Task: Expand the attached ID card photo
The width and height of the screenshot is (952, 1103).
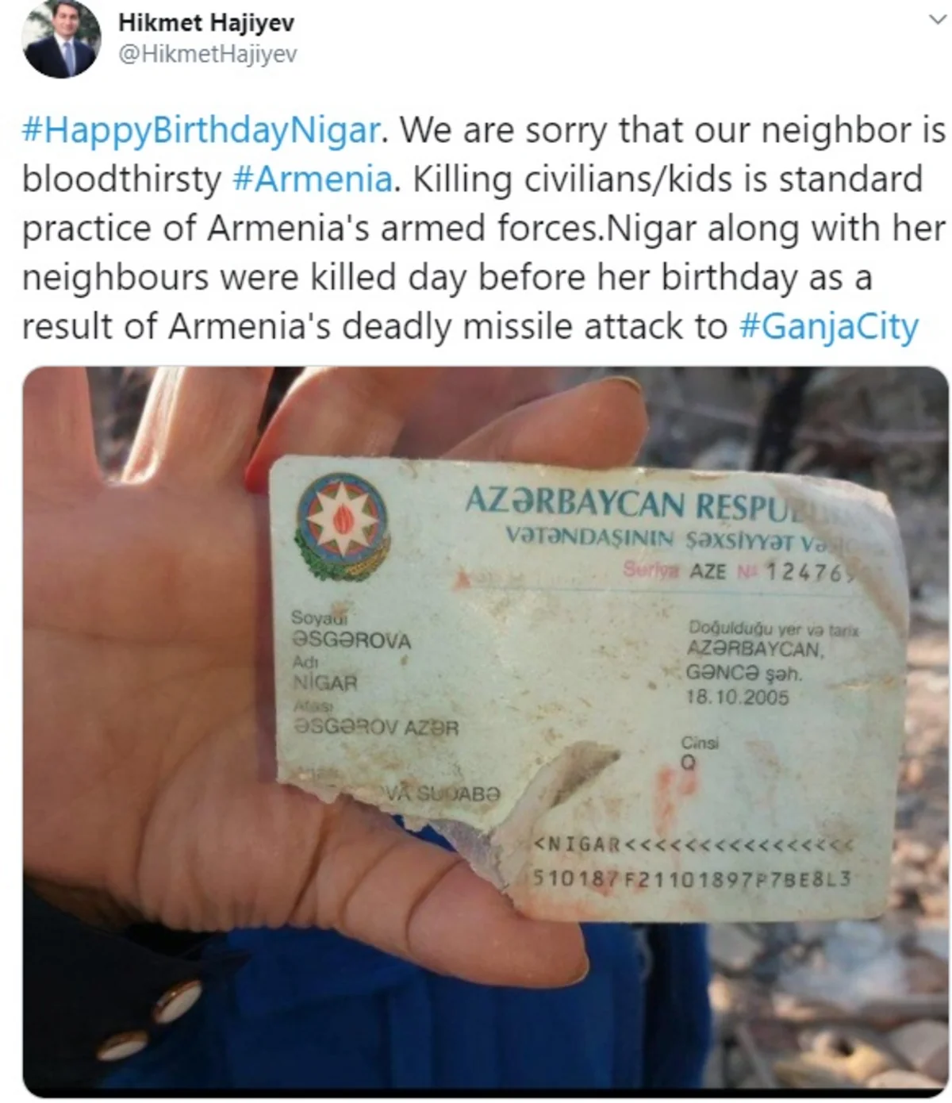Action: pos(486,732)
